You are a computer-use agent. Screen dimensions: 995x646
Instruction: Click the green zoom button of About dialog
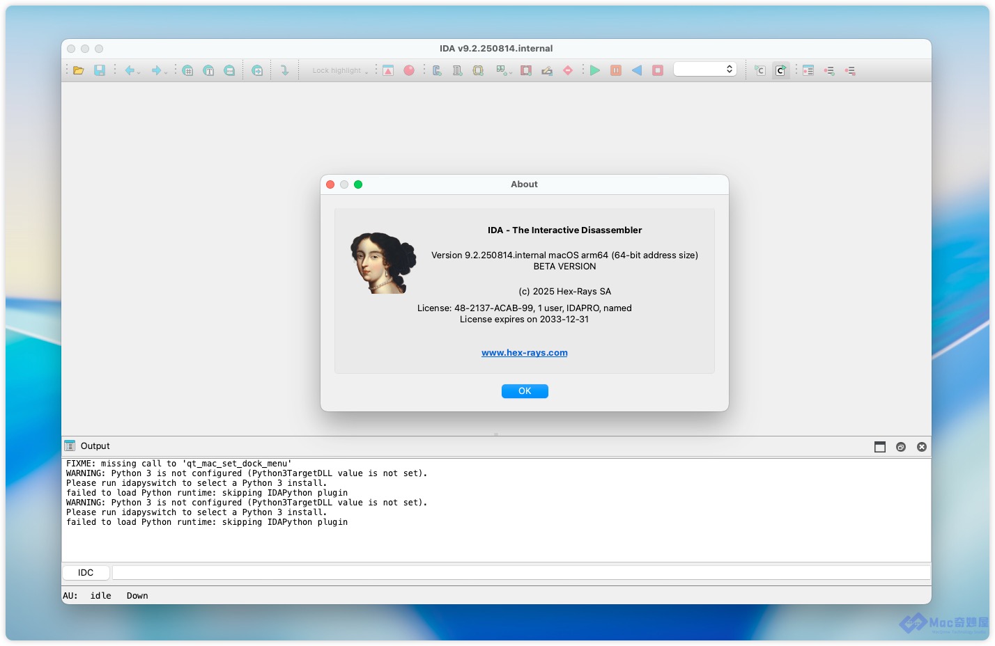[x=358, y=184]
